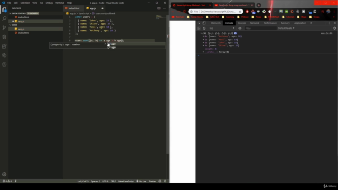Open the Tutorials bookmark folder
Image resolution: width=338 pixels, height=190 pixels.
(288, 17)
